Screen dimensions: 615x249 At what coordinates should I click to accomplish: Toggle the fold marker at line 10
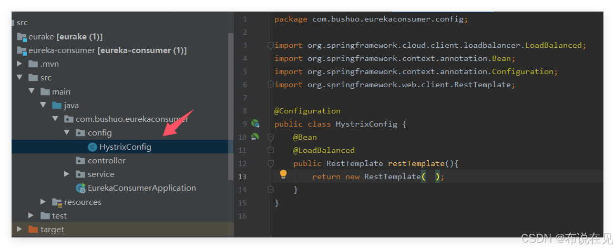[x=270, y=137]
